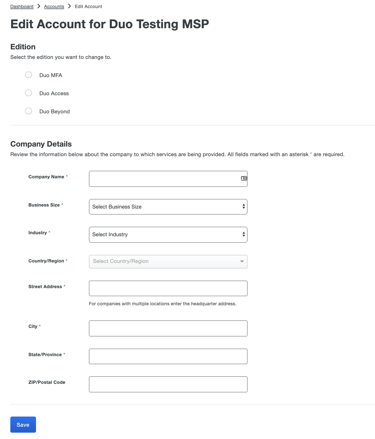Click into the City input field
375x439 pixels.
pyautogui.click(x=168, y=328)
